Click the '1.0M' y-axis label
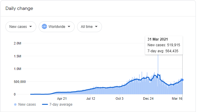This screenshot has width=197, height=112. pyautogui.click(x=17, y=69)
